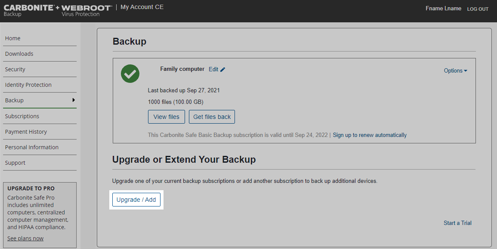Click the Start a Trial link

(457, 223)
